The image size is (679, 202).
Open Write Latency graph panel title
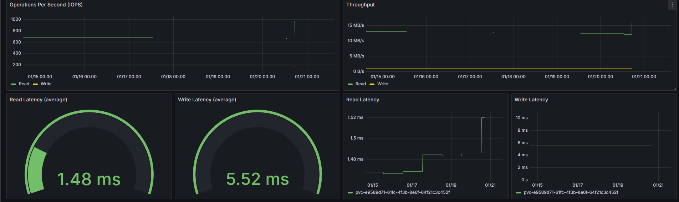pos(531,100)
